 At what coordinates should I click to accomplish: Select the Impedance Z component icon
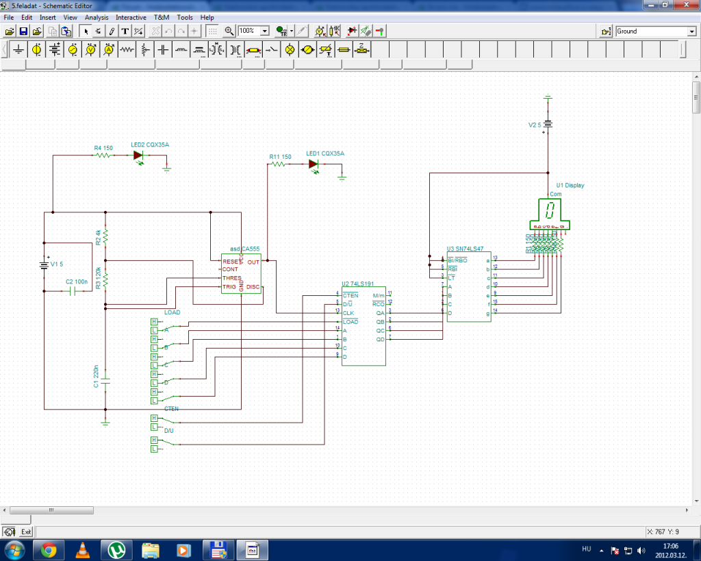coord(361,49)
